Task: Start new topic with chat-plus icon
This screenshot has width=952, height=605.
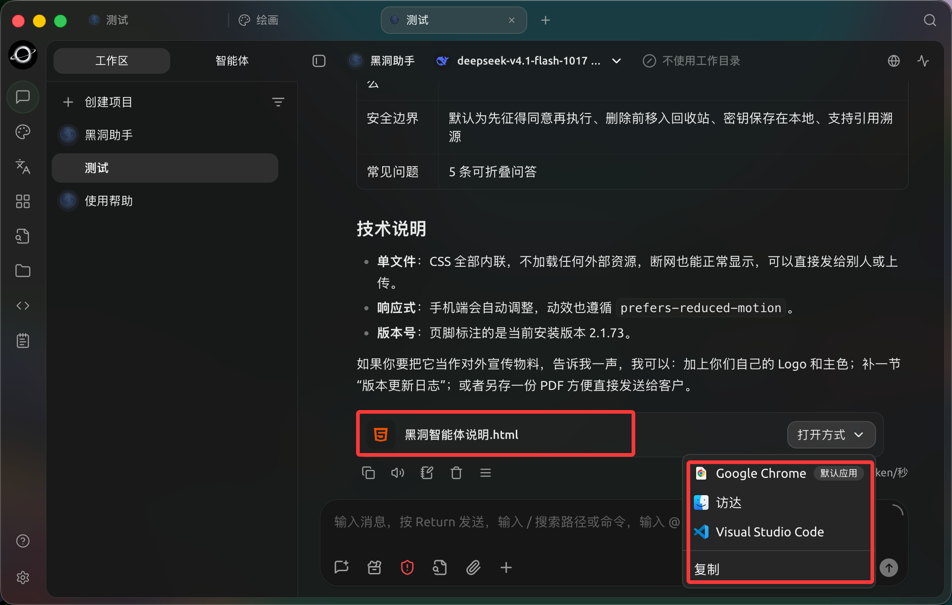Action: click(341, 567)
